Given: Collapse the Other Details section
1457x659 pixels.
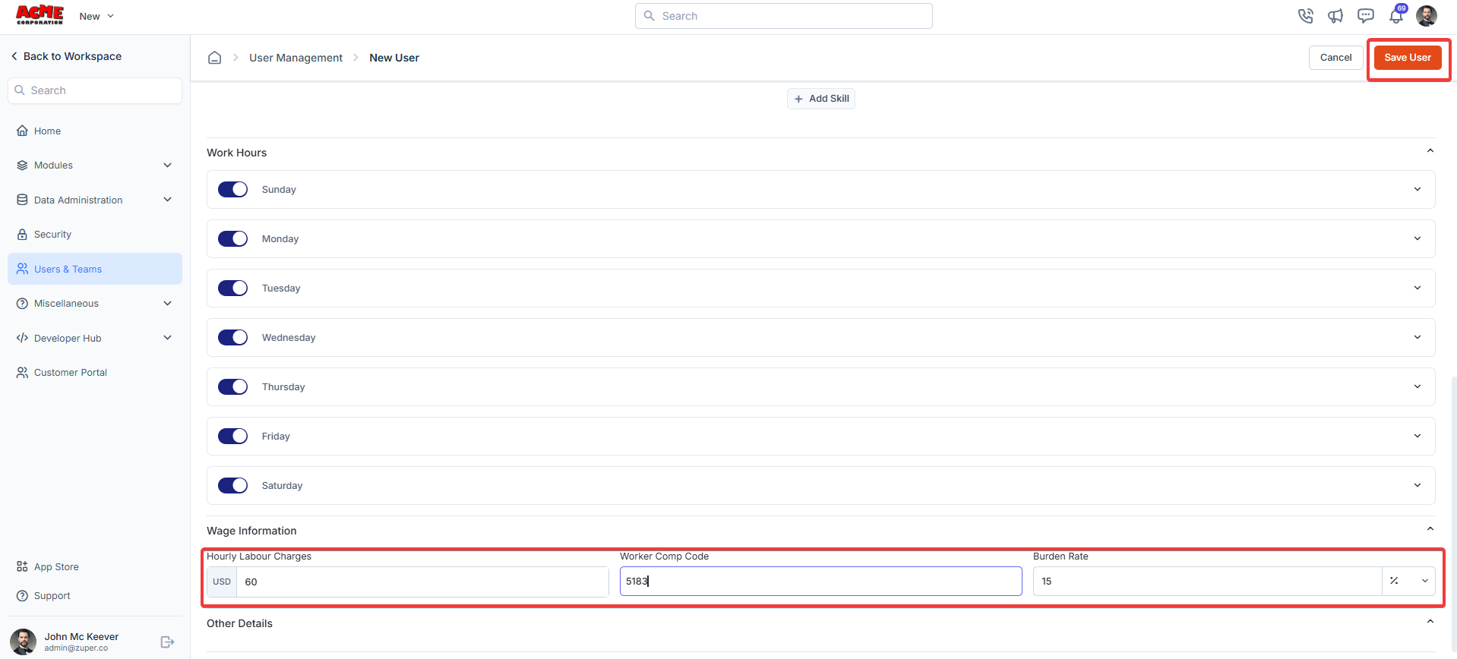Looking at the screenshot, I should [1430, 622].
